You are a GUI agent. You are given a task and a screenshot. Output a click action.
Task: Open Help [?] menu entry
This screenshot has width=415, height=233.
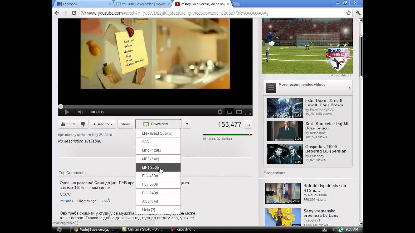click(x=158, y=210)
